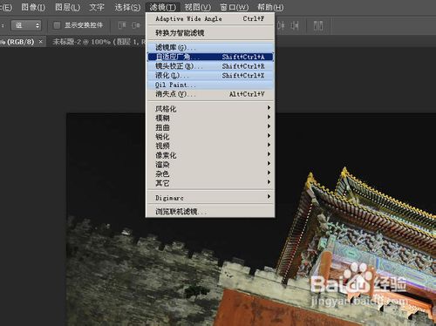Choose the highlighted 自适应广角... item
This screenshot has height=326, width=436.
[x=210, y=57]
